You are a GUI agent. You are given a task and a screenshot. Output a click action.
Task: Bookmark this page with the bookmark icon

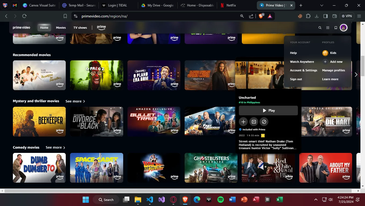[x=65, y=16]
